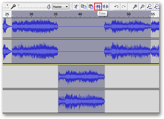The image size is (164, 119).
Task: Zoom in with the magnifier plus icon
Action: click(x=135, y=6)
